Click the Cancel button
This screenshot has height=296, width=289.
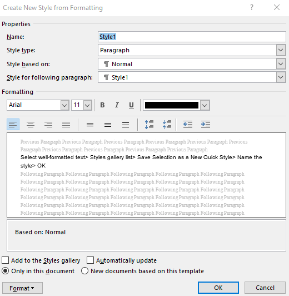click(265, 288)
